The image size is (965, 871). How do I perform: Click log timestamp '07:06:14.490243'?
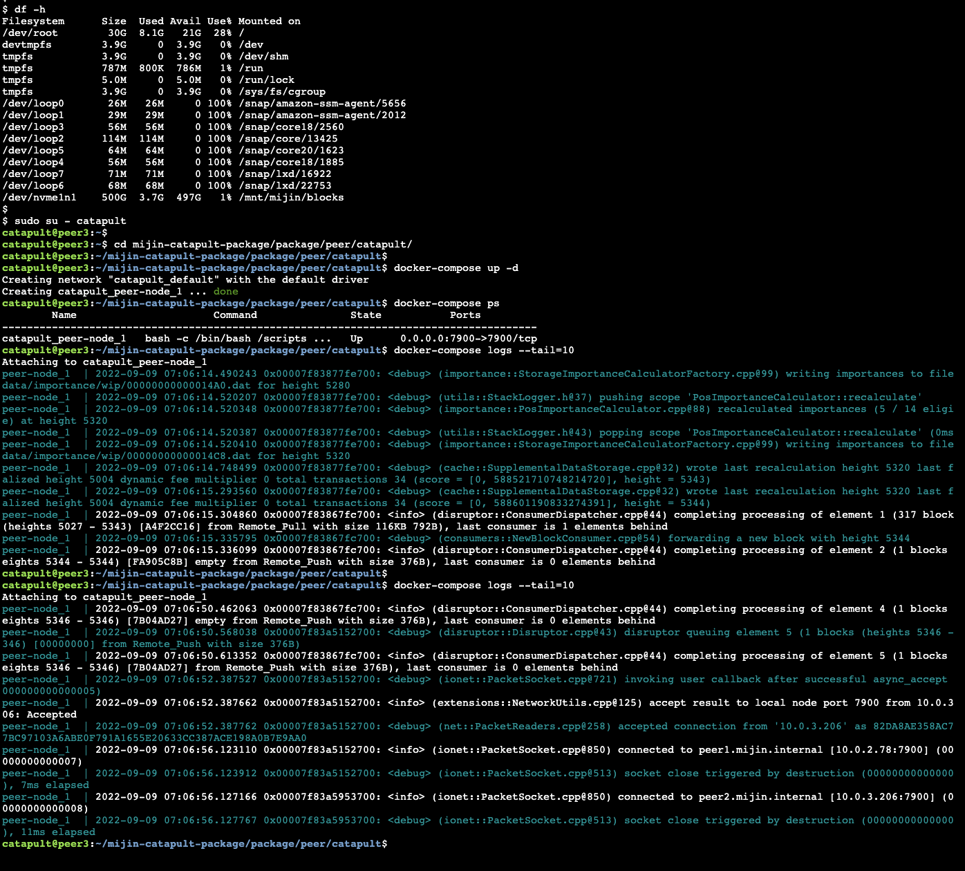210,373
